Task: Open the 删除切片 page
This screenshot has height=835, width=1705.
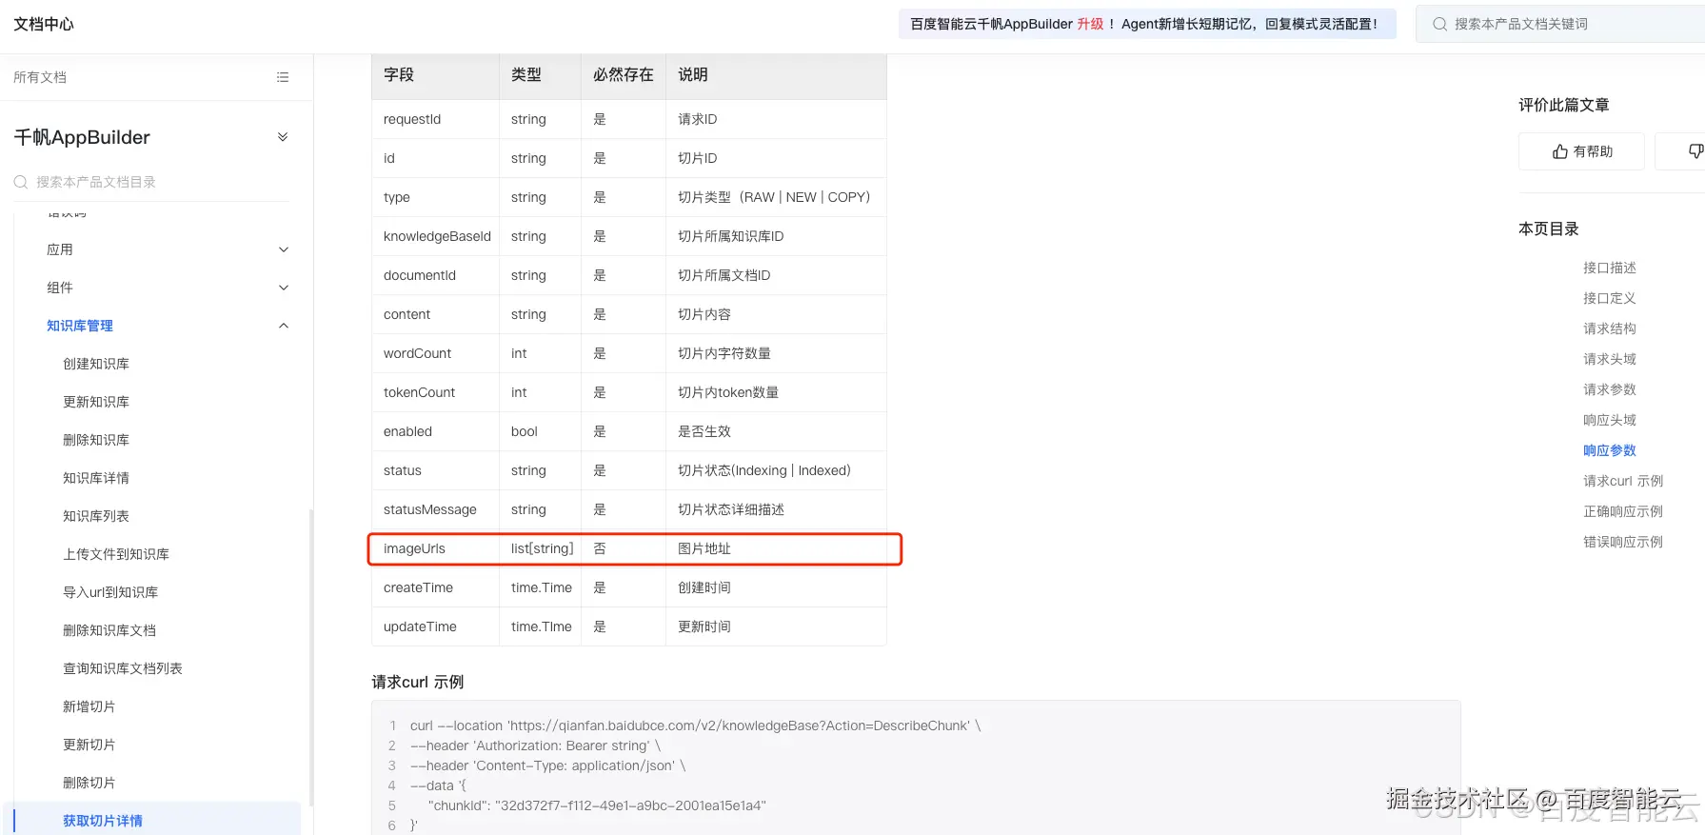Action: [x=89, y=783]
